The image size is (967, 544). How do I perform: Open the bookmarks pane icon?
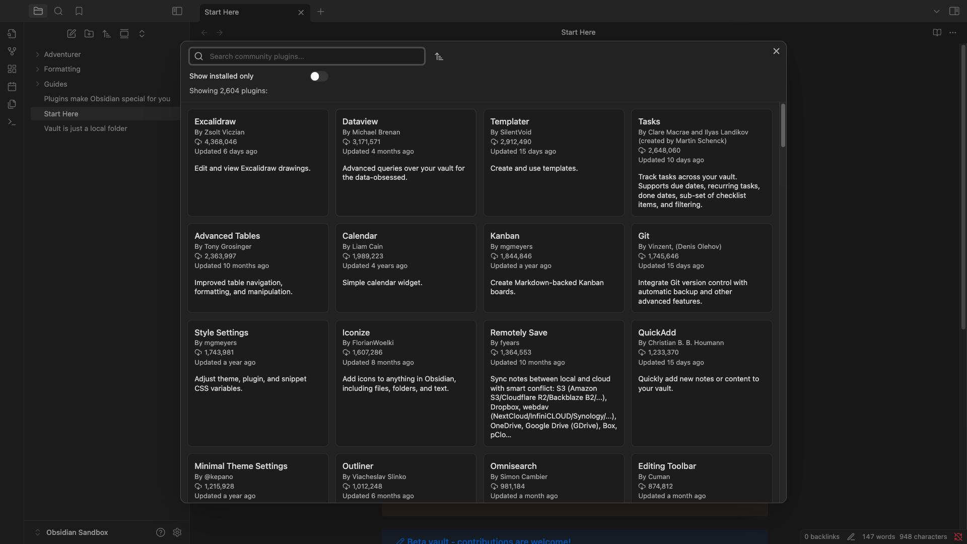(79, 11)
